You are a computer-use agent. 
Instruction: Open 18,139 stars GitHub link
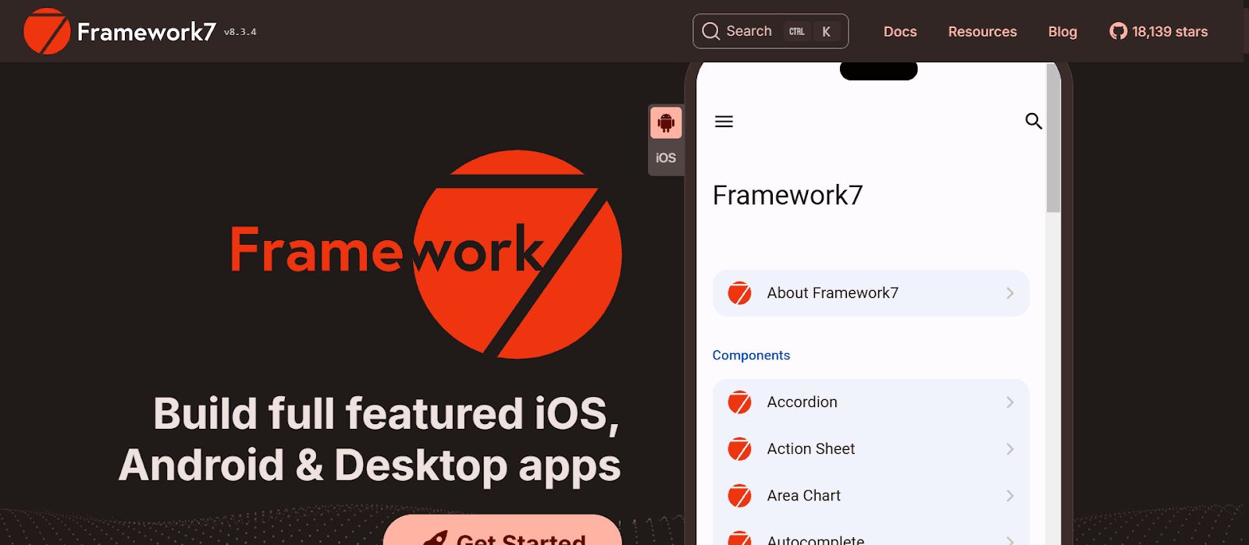click(1158, 31)
